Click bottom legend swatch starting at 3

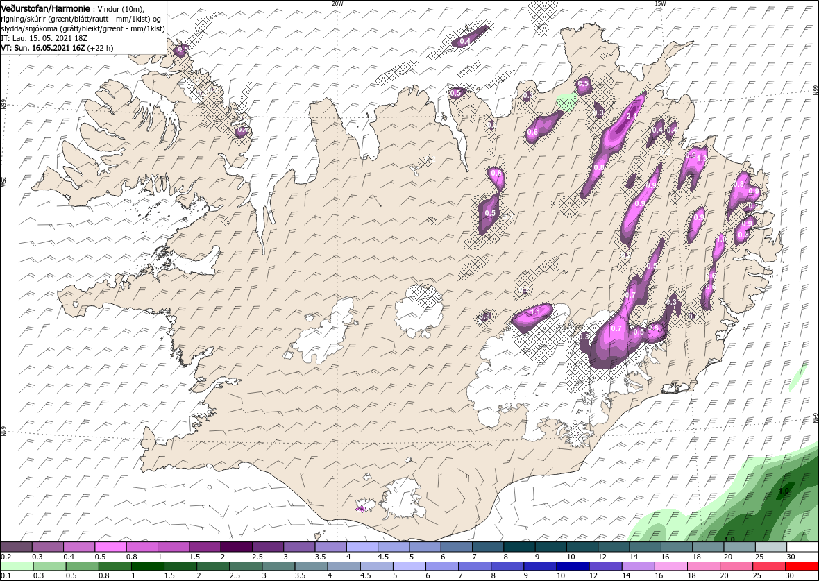278,567
